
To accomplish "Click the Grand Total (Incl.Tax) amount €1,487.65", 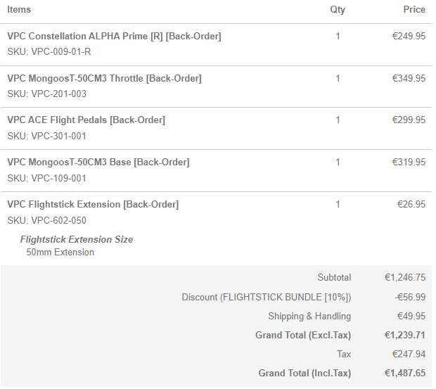I will point(404,374).
